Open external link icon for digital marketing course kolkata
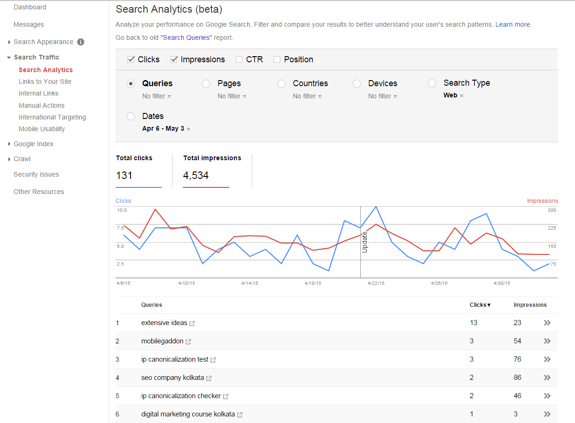This screenshot has width=575, height=423. coord(240,415)
